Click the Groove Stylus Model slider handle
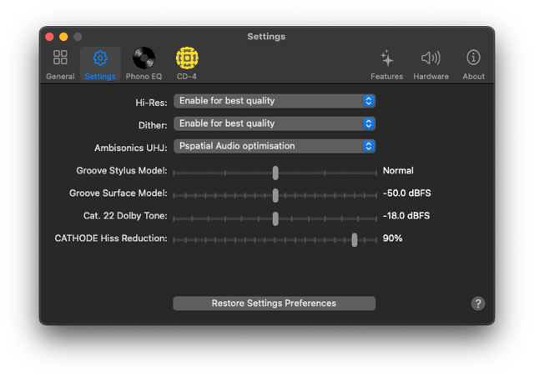Image resolution: width=534 pixels, height=377 pixels. click(x=275, y=173)
